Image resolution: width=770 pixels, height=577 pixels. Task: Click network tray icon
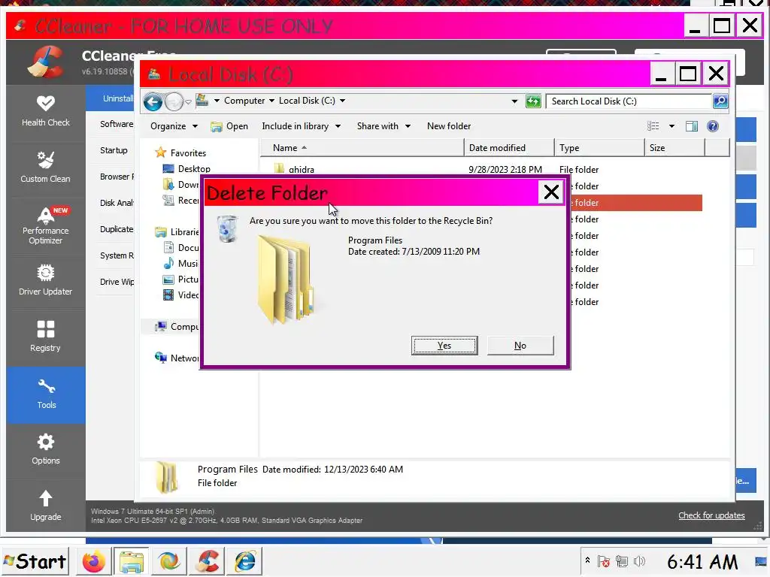pyautogui.click(x=621, y=561)
